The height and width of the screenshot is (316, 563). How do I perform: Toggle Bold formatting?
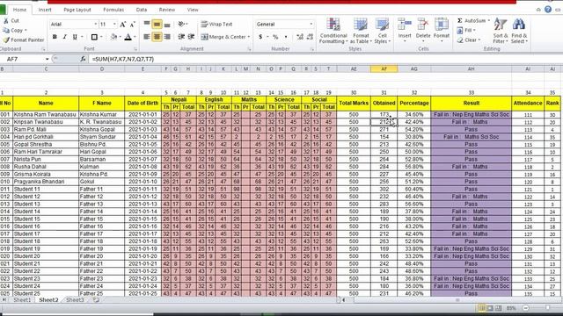[x=55, y=37]
